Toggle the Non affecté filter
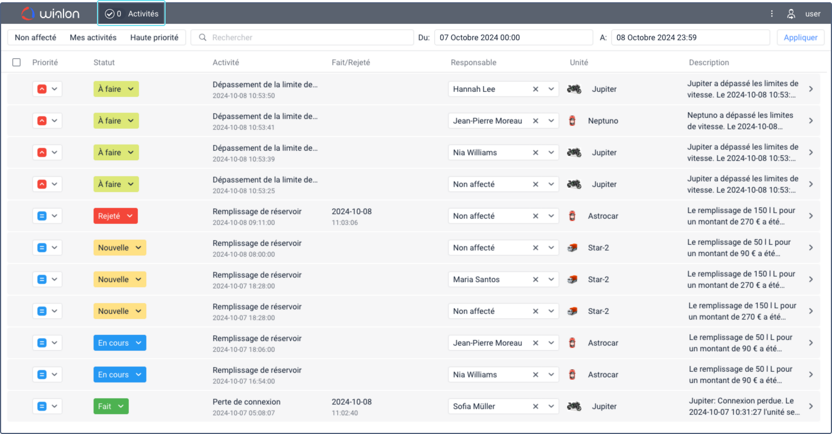 coord(35,37)
